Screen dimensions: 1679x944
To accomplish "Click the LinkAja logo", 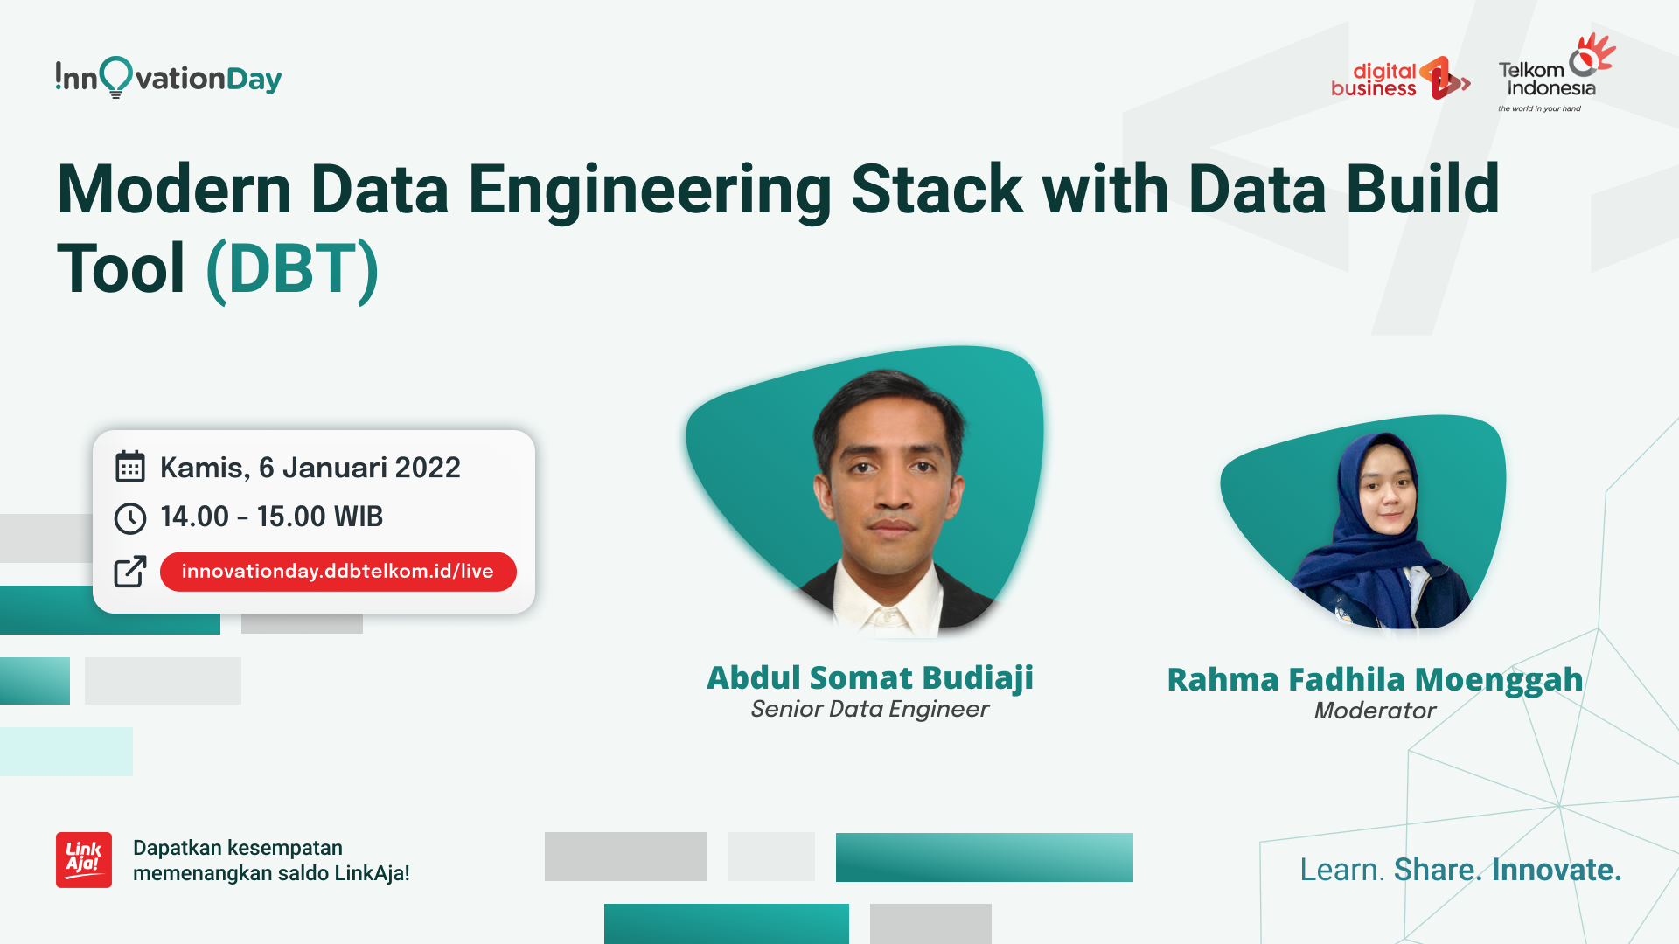I will (x=84, y=859).
